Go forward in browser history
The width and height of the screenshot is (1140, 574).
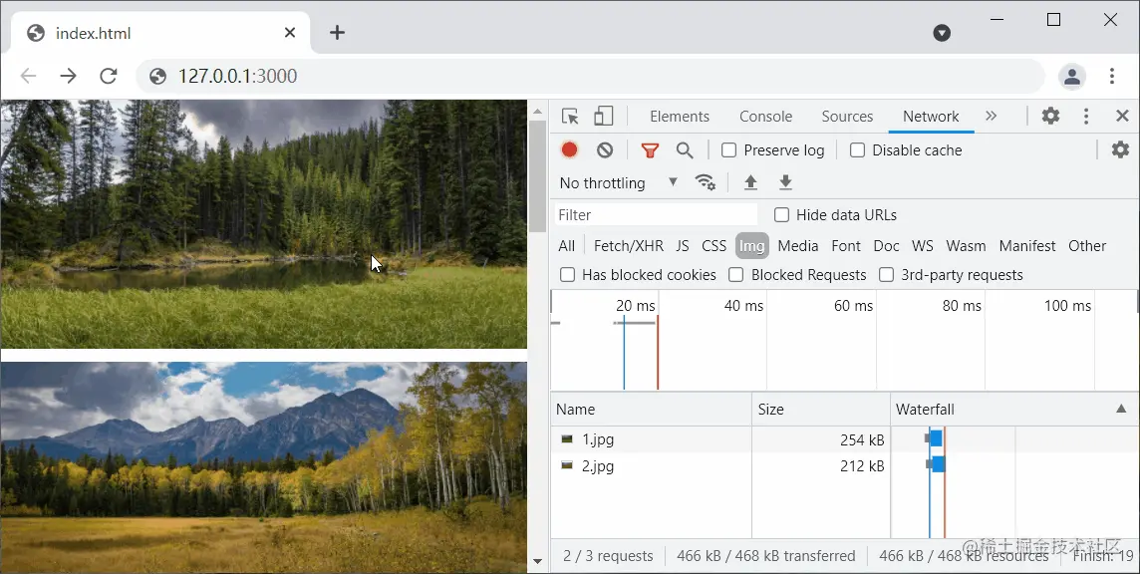pos(69,76)
